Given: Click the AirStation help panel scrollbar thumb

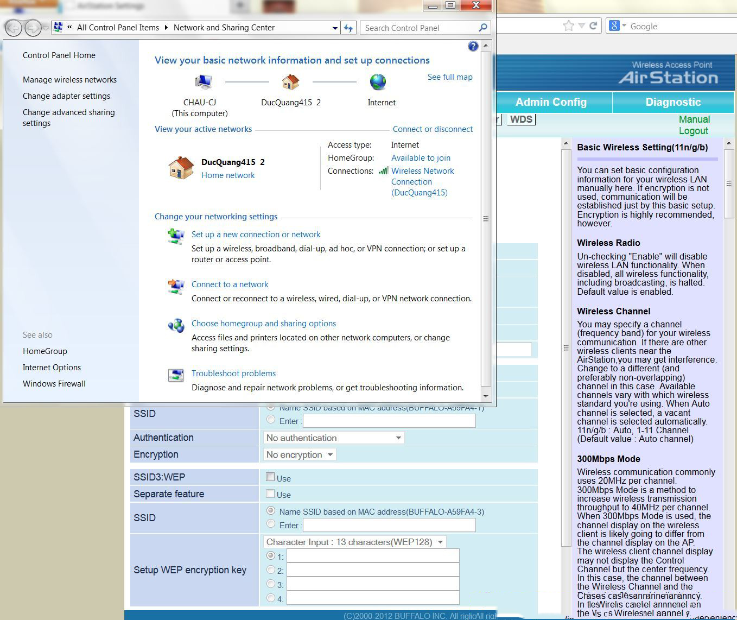Looking at the screenshot, I should point(729,184).
